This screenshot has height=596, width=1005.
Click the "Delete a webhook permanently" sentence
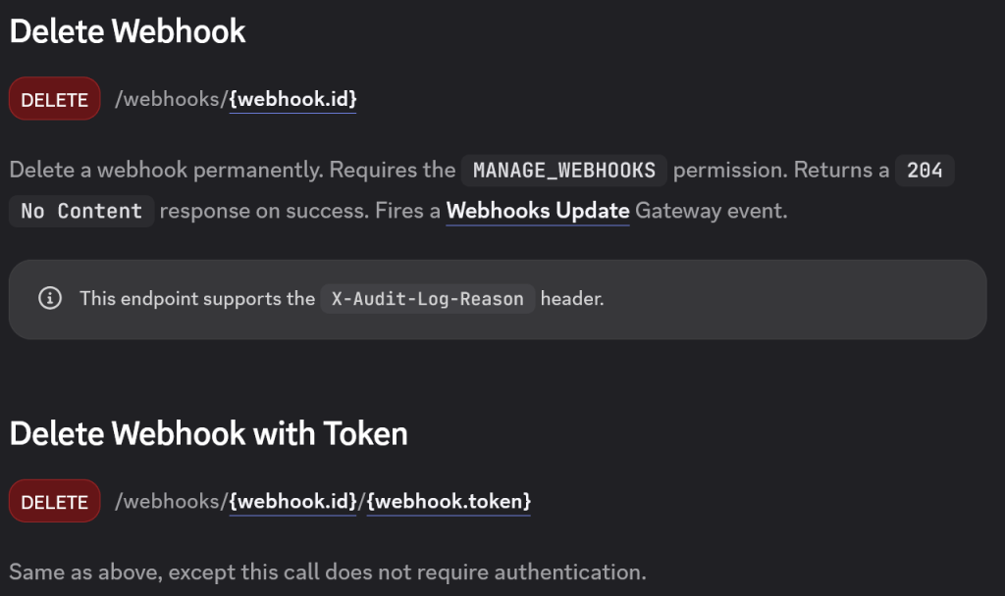coord(163,171)
